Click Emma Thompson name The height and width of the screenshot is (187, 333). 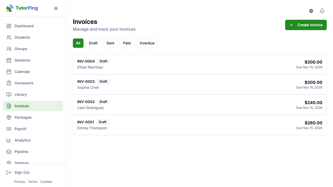pos(92,128)
